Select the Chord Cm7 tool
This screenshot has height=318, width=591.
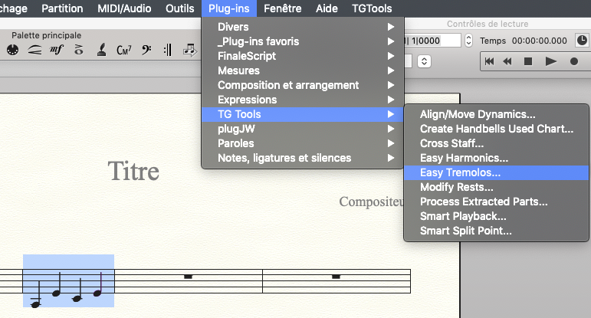(124, 50)
